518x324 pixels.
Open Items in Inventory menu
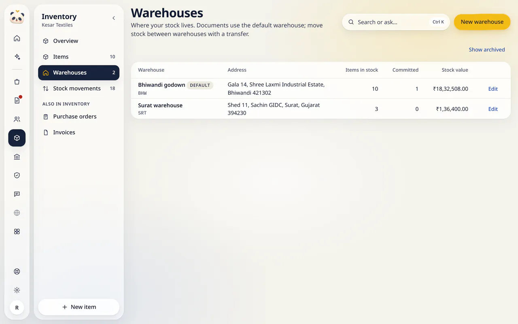[79, 57]
